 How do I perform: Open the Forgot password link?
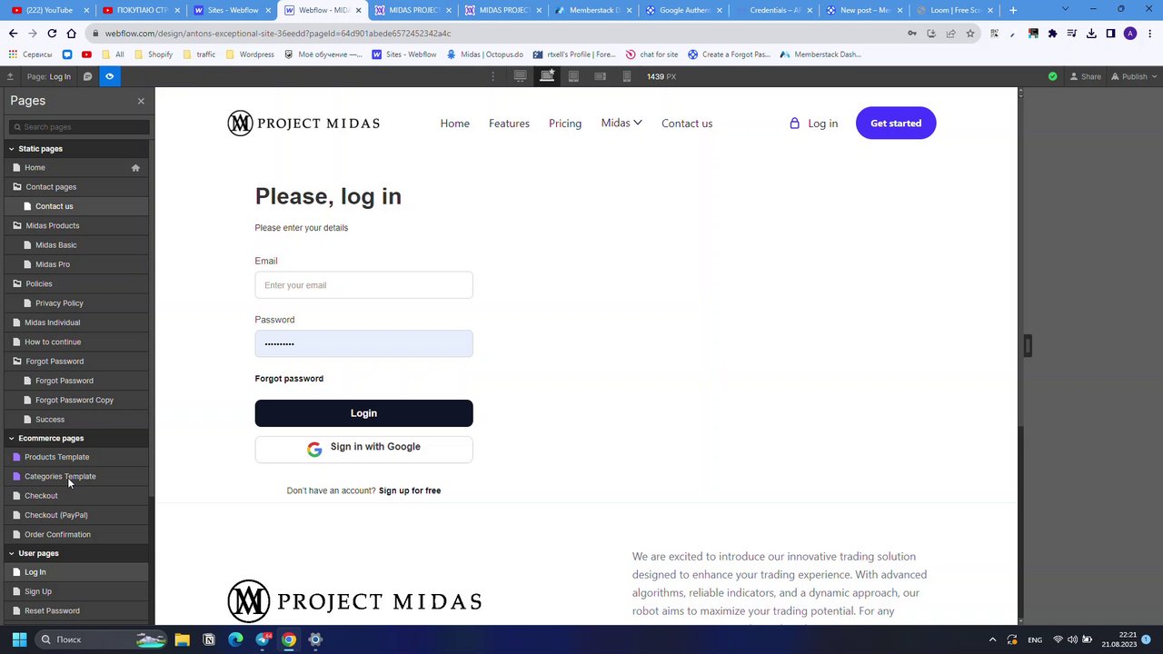pyautogui.click(x=289, y=379)
